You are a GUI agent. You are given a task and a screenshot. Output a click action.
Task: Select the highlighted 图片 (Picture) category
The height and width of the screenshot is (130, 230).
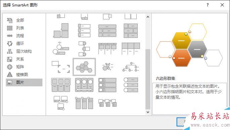pos(24,82)
